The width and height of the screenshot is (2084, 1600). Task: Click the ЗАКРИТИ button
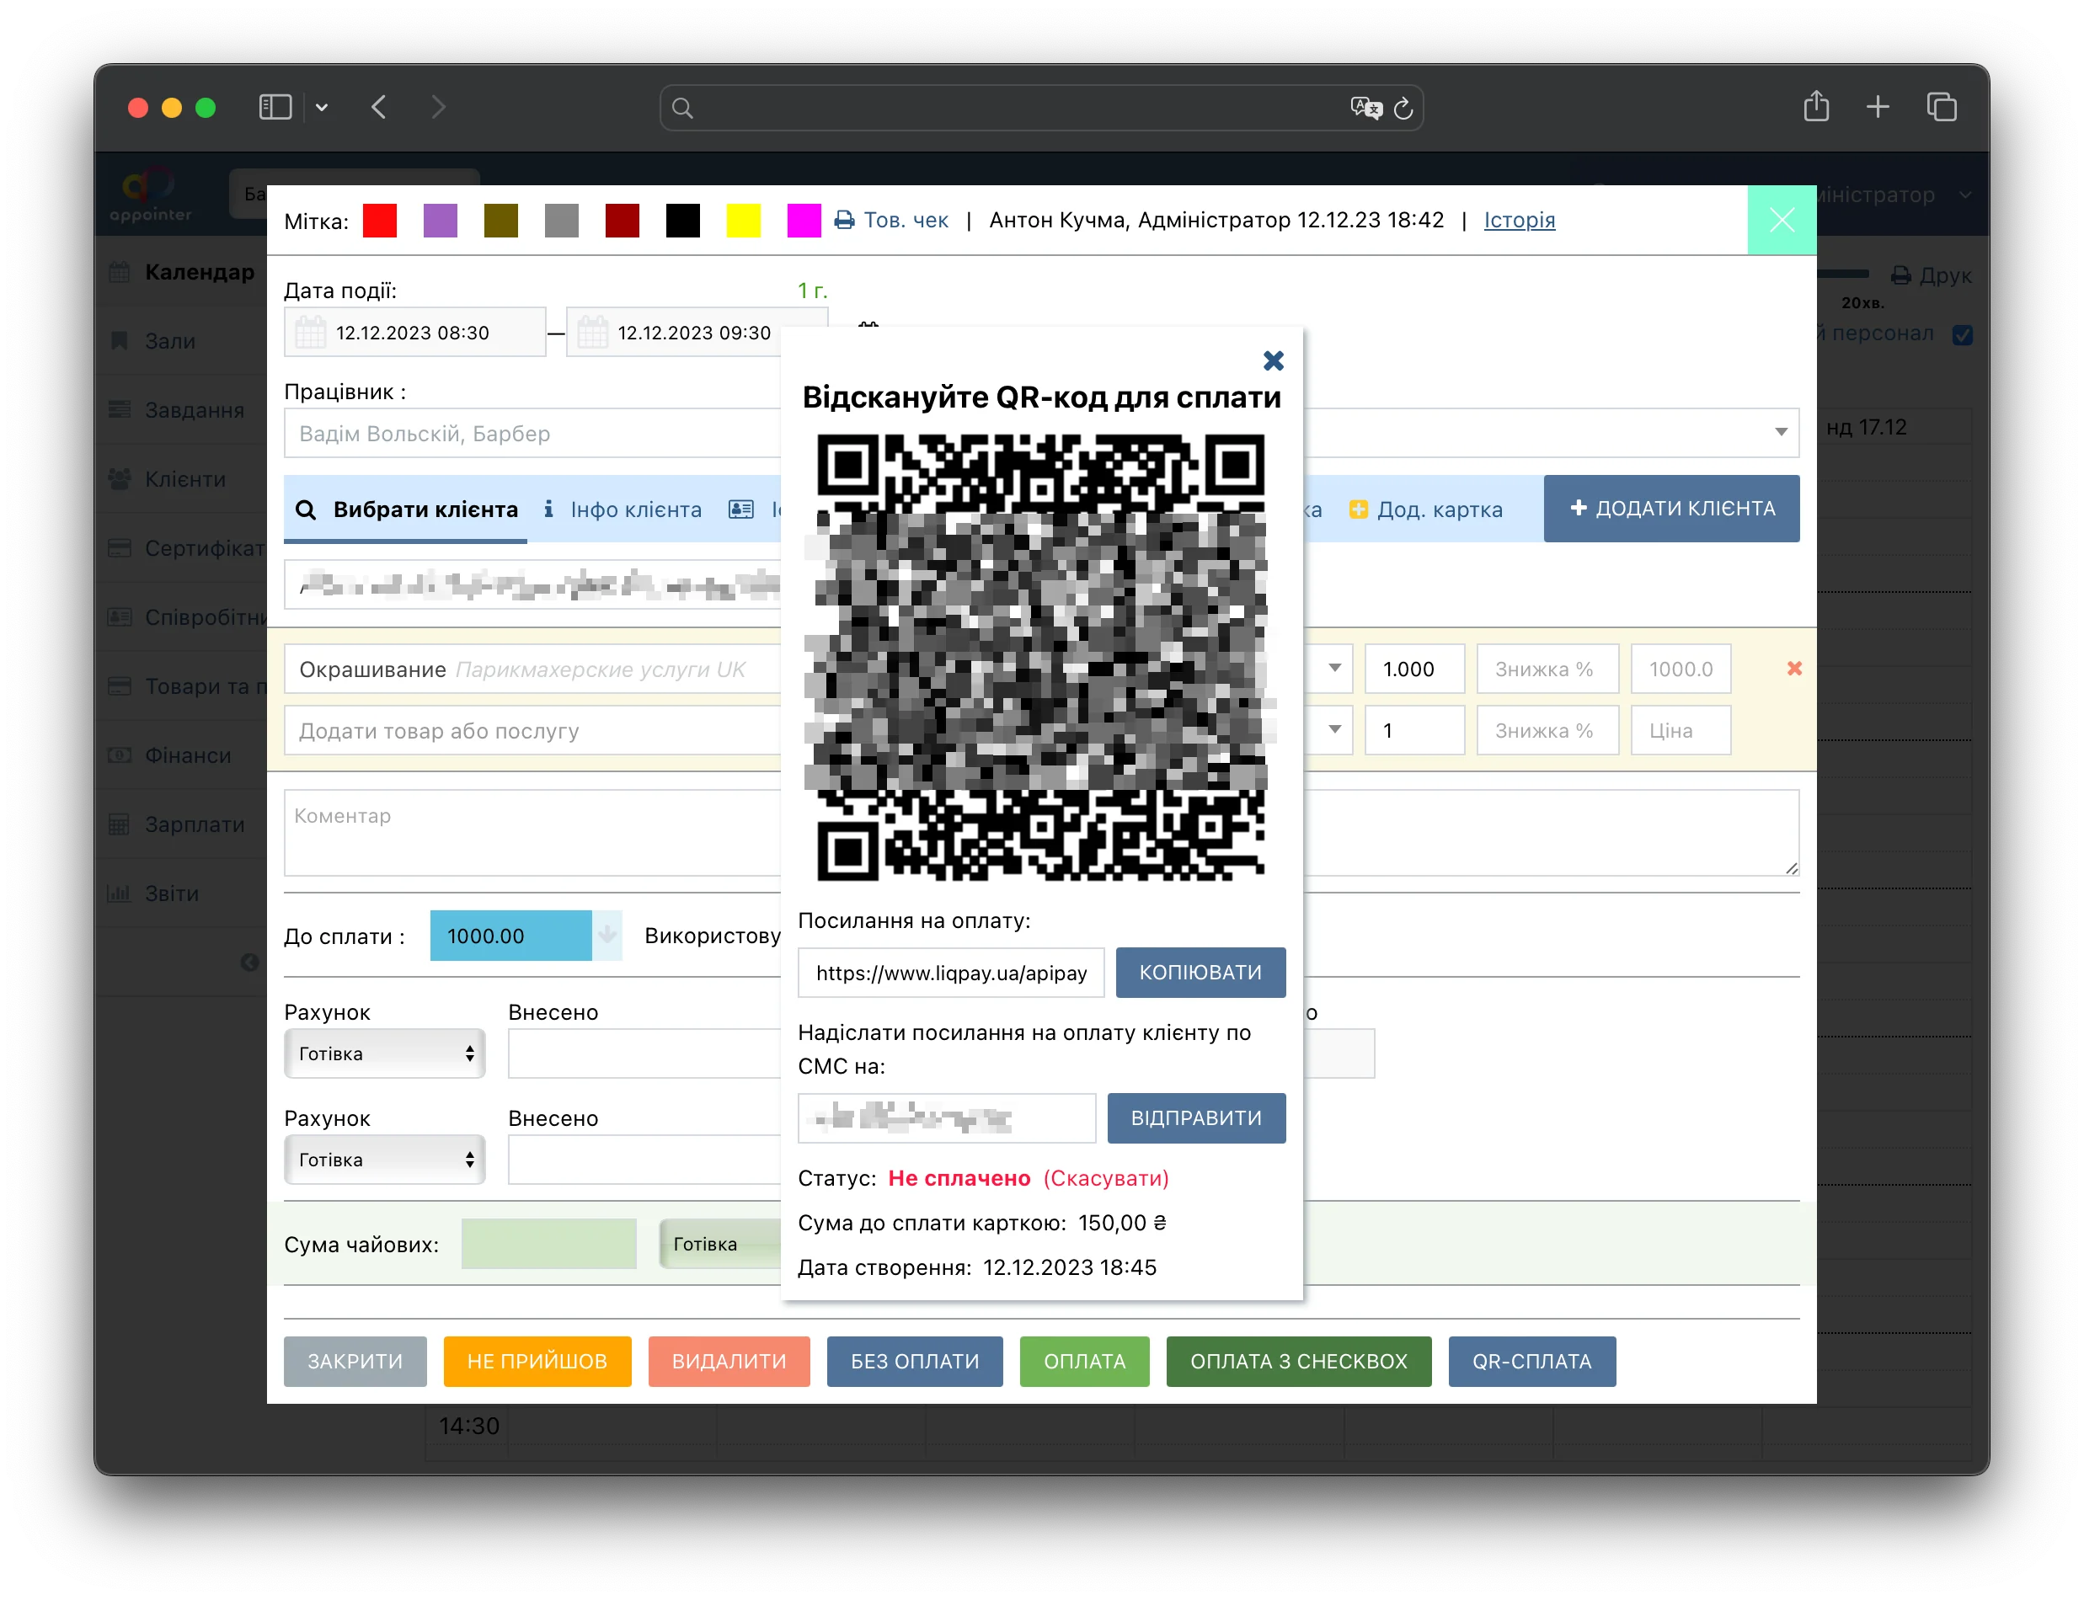click(355, 1361)
